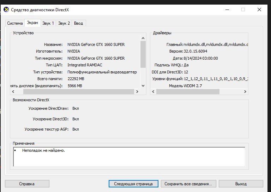Click left arrow of Устройство horizontal scrollbar

[x=13, y=92]
